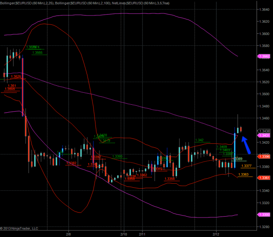Image resolution: width=273 pixels, height=237 pixels.
Task: Click the 2/10 date label on time axis
Action: coord(123,233)
